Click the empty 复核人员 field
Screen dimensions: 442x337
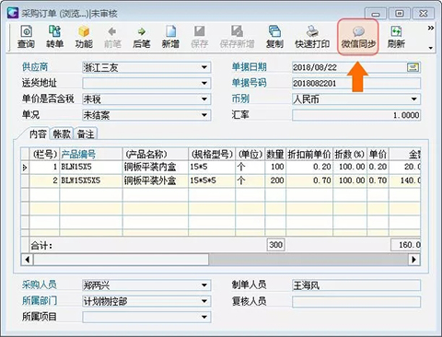pos(356,302)
